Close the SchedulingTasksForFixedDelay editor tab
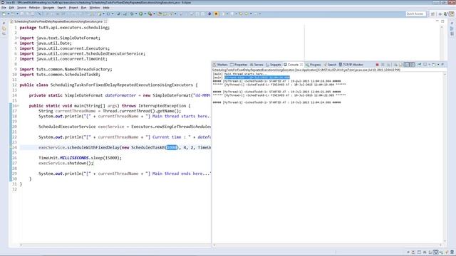The height and width of the screenshot is (256, 456). click(105, 21)
